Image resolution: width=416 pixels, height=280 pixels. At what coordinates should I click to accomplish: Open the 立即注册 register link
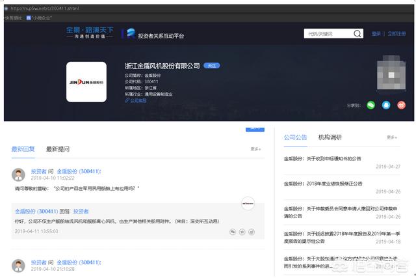(396, 34)
